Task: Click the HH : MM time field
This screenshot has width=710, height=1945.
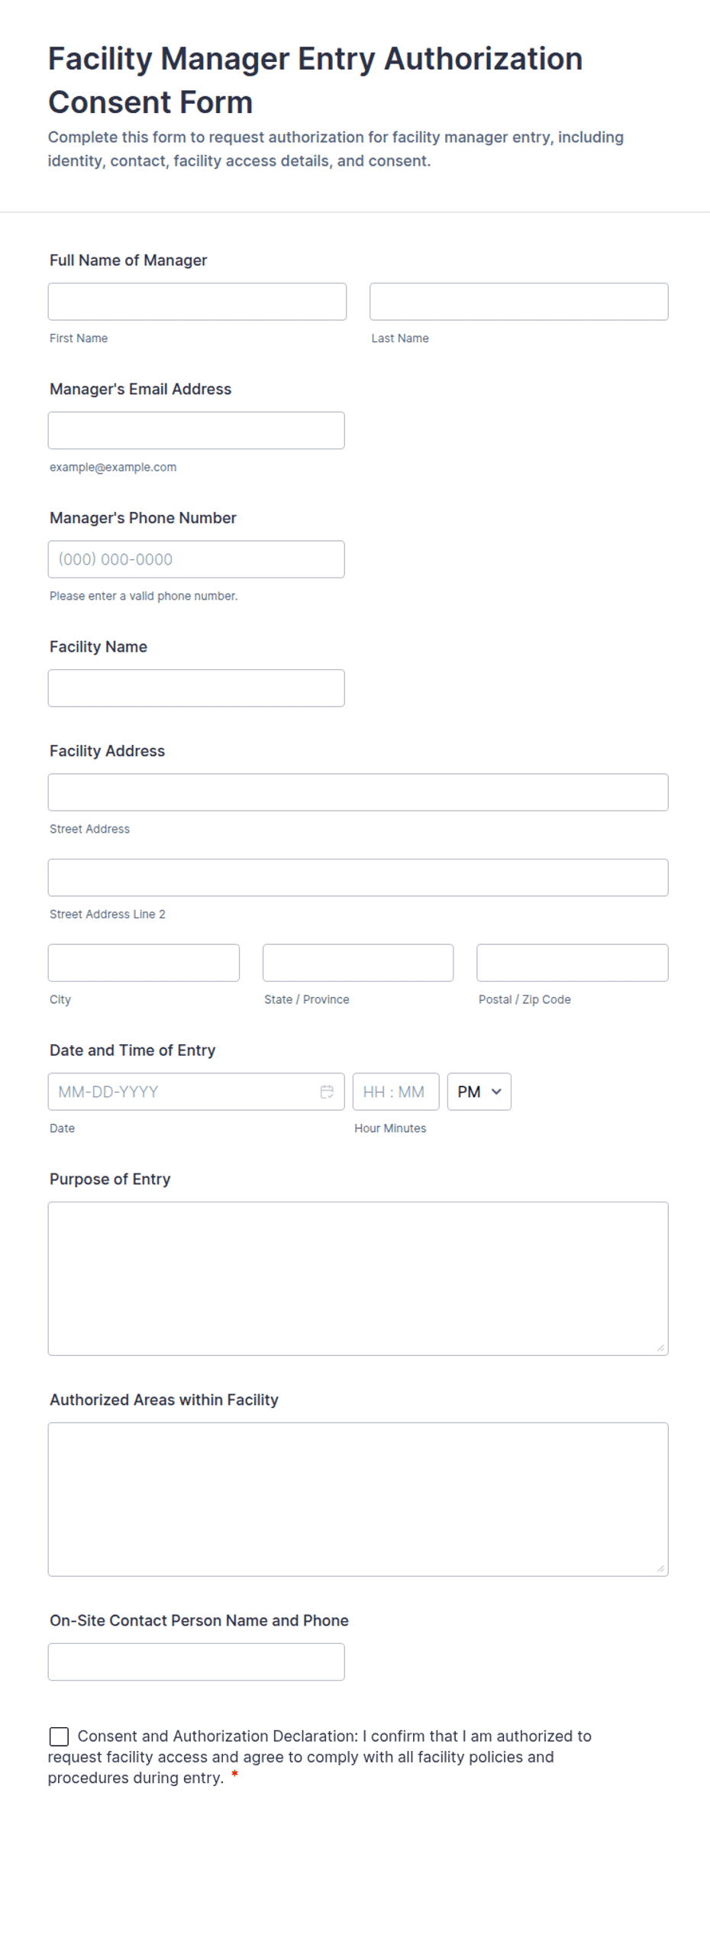Action: pyautogui.click(x=395, y=1092)
